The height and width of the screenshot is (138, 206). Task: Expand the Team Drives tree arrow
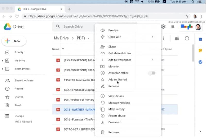tap(2, 69)
